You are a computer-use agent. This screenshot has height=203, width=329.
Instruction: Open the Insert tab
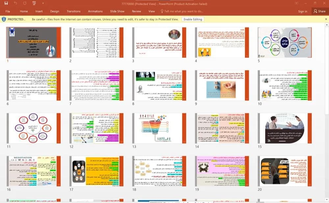(x=39, y=11)
